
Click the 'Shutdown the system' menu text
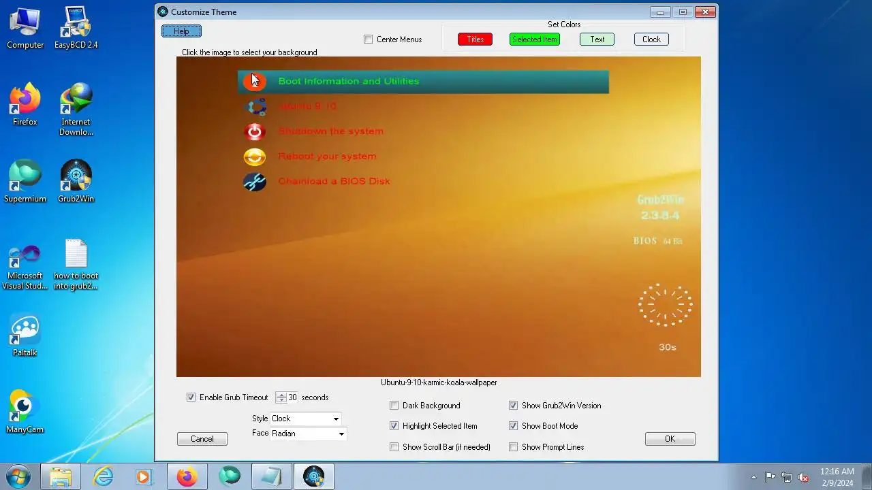click(331, 131)
